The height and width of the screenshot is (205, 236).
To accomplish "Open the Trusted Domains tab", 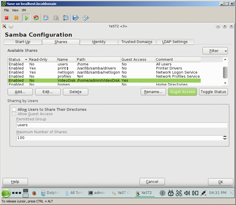I will pos(137,42).
